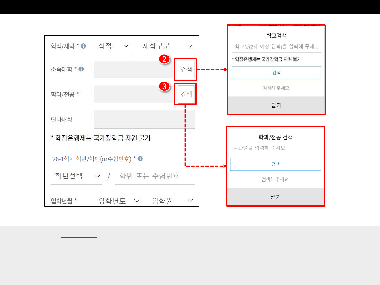The height and width of the screenshot is (285, 380).
Task: Click info icon next to 학년/학번 label
Action: point(140,159)
